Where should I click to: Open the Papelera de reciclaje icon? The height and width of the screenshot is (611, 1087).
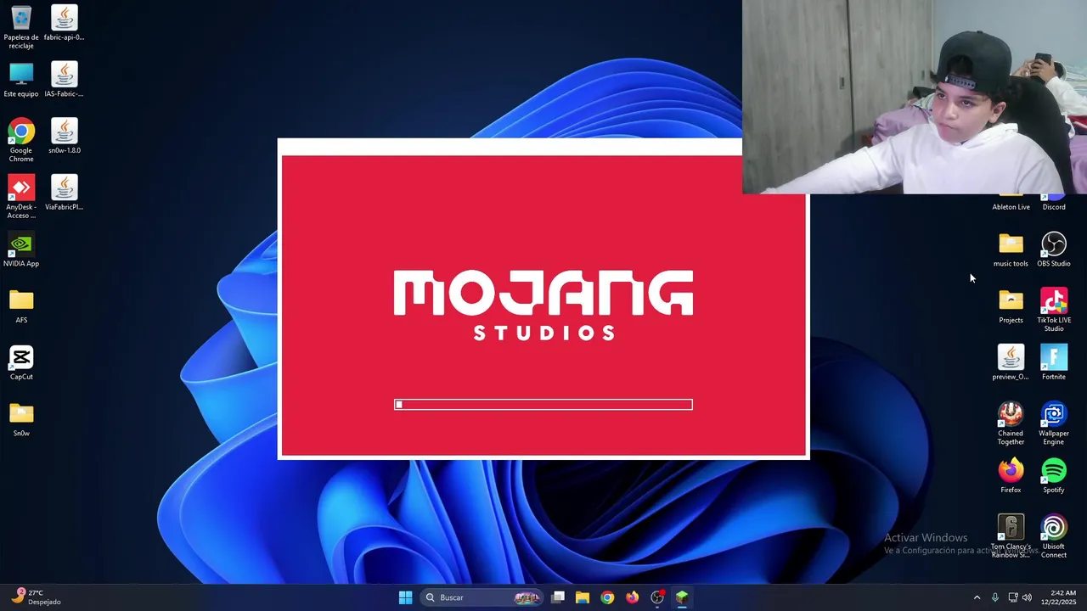tap(21, 26)
